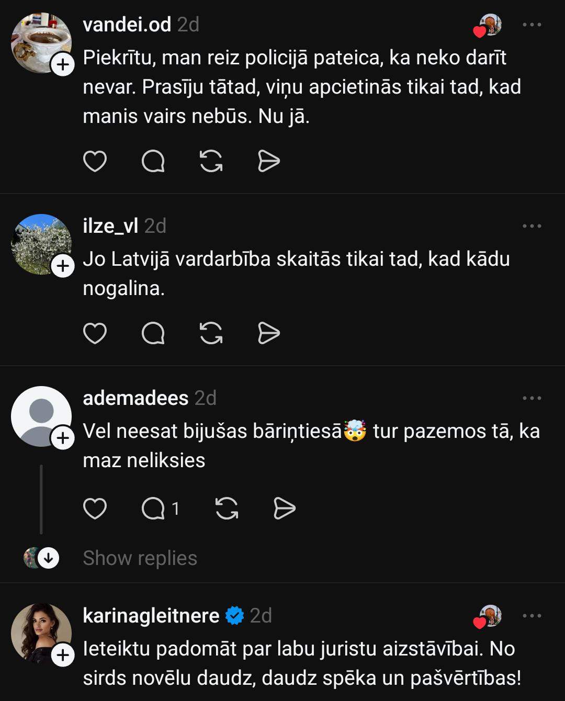Viewport: 565px width, 701px height.
Task: Like the vandei.od comment
Action: click(x=95, y=161)
